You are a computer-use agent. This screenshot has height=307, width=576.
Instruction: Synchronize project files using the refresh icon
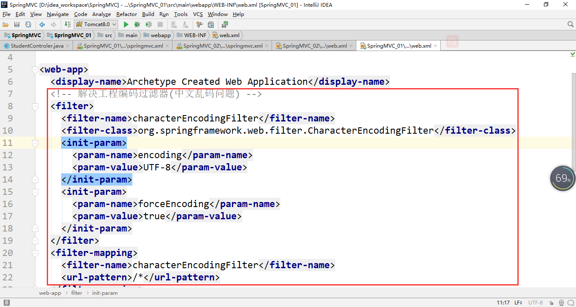coord(28,24)
